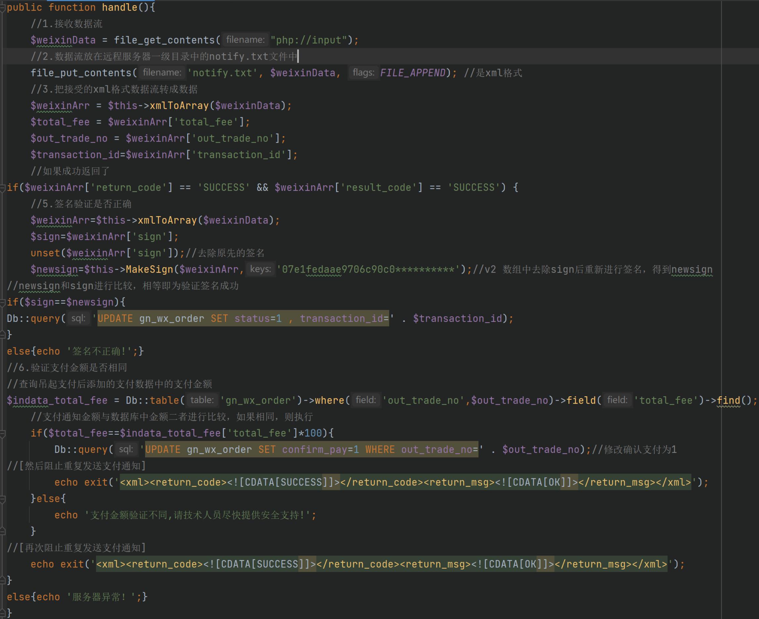Click the MakeSign method call
The image size is (759, 619).
click(x=149, y=269)
